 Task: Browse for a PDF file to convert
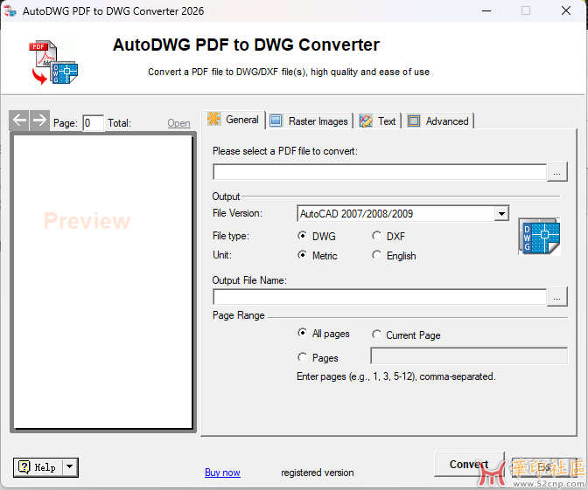tap(556, 172)
